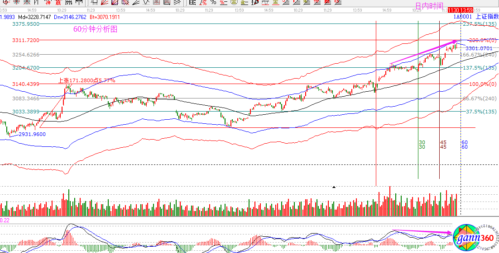Click the 0.22 MACD value label
499x253 pixels.
[5, 220]
